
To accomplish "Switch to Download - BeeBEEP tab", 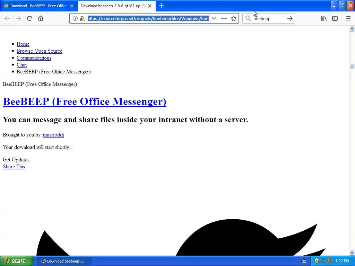I will point(38,6).
